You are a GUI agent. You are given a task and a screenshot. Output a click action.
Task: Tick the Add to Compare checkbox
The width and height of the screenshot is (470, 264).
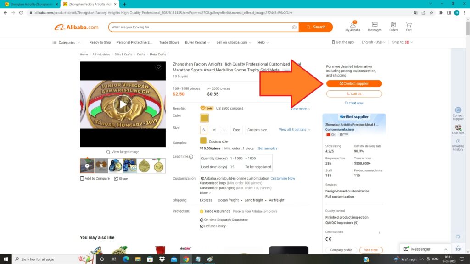click(x=82, y=179)
